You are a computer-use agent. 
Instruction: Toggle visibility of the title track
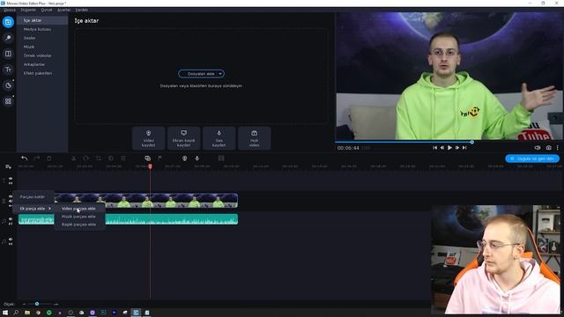pos(11,178)
